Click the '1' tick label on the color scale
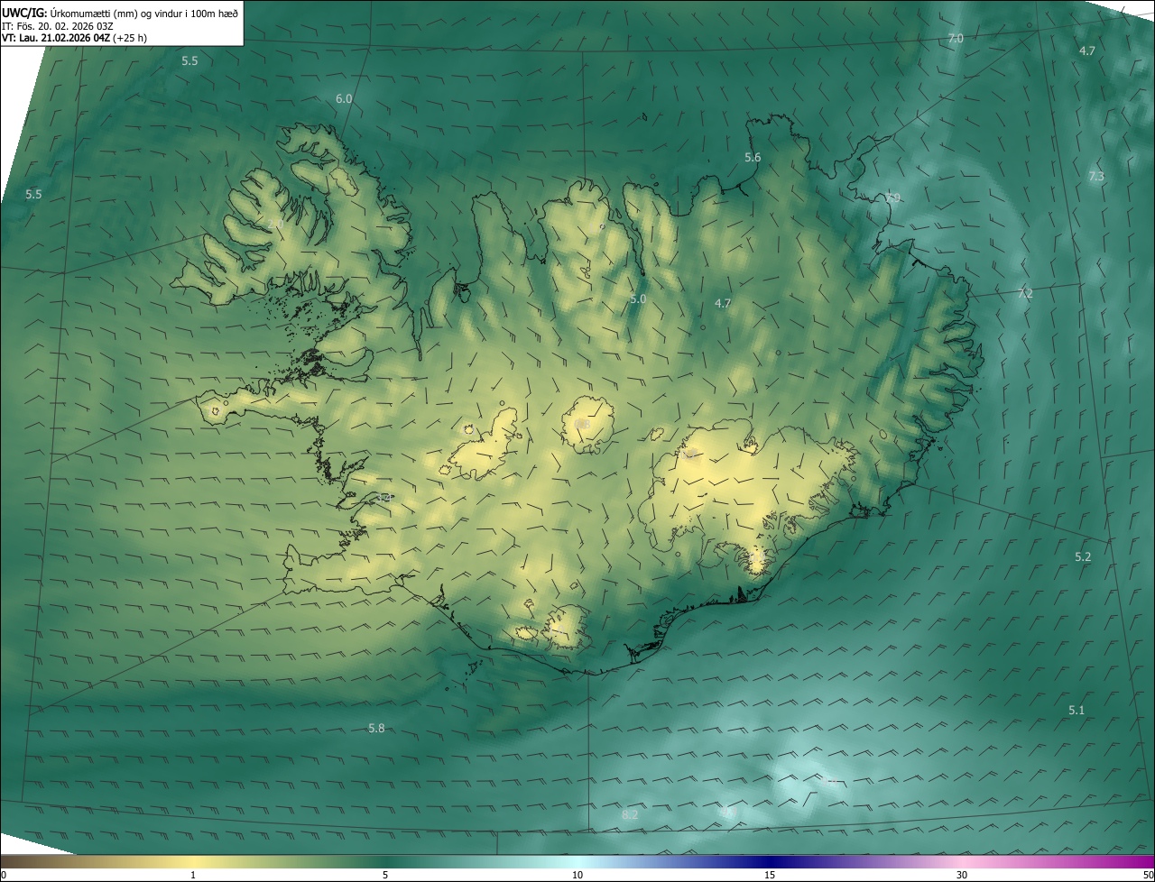1155x882 pixels. (193, 875)
